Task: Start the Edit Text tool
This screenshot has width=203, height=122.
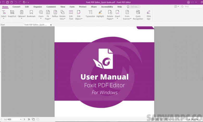Action: (x=71, y=15)
